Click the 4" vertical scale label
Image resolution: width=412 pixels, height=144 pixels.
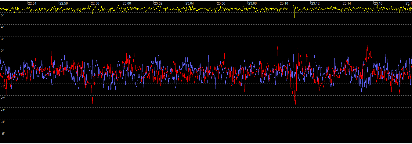(2, 27)
